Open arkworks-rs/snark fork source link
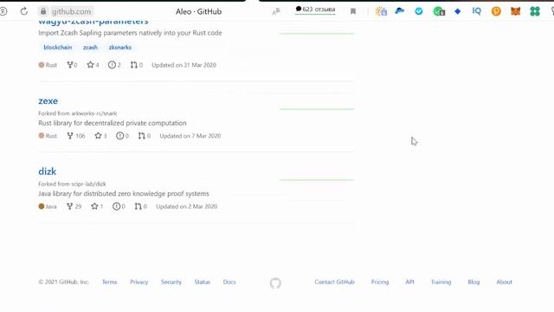 94,114
